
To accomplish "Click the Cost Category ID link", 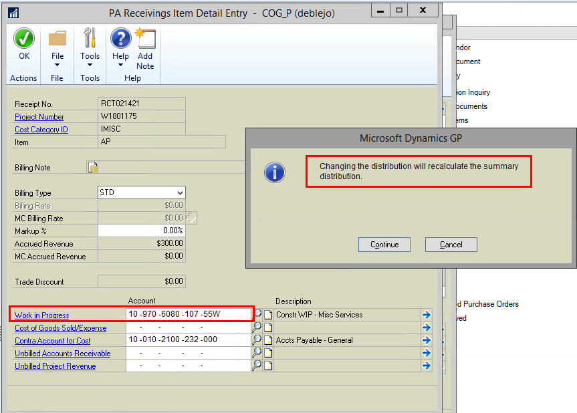I will [41, 130].
